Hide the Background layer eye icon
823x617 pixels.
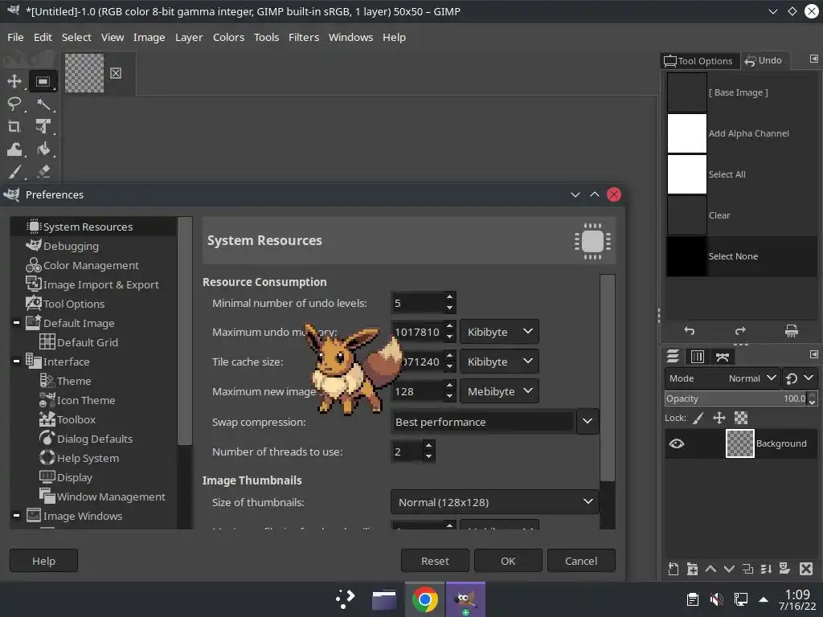click(677, 443)
